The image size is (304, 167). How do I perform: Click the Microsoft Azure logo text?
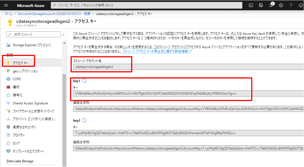31,6
